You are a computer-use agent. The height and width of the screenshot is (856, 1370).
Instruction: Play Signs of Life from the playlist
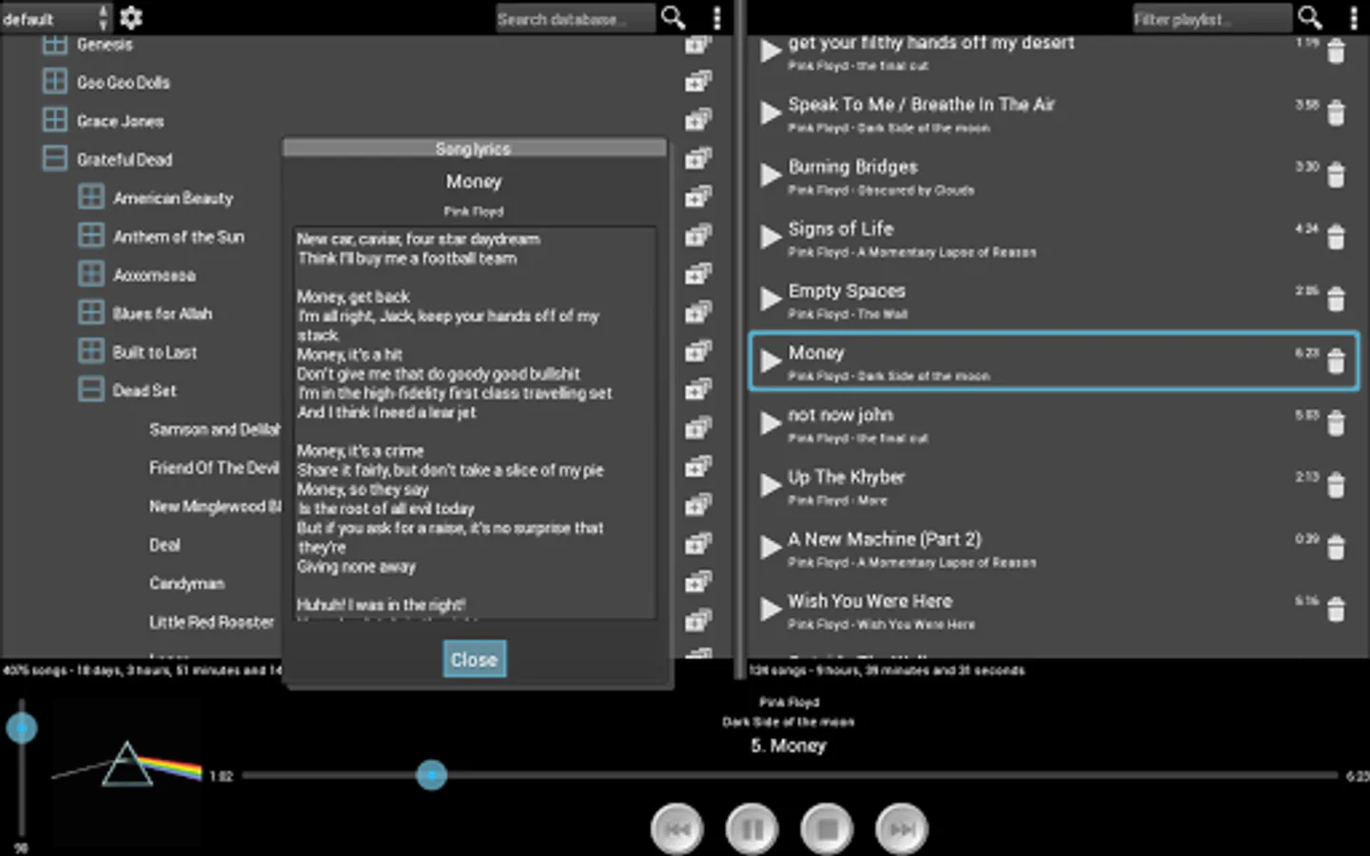pyautogui.click(x=770, y=237)
